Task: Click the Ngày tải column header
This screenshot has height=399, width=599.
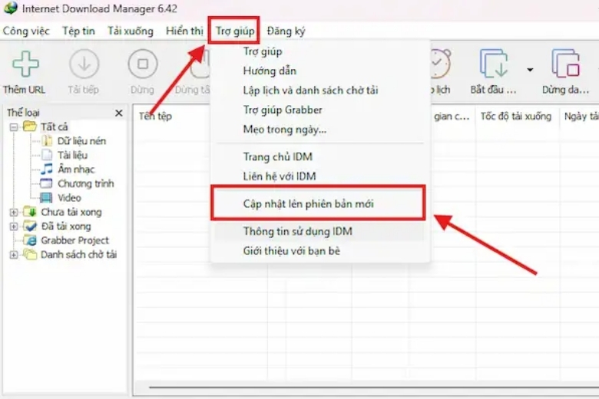Action: coord(580,116)
